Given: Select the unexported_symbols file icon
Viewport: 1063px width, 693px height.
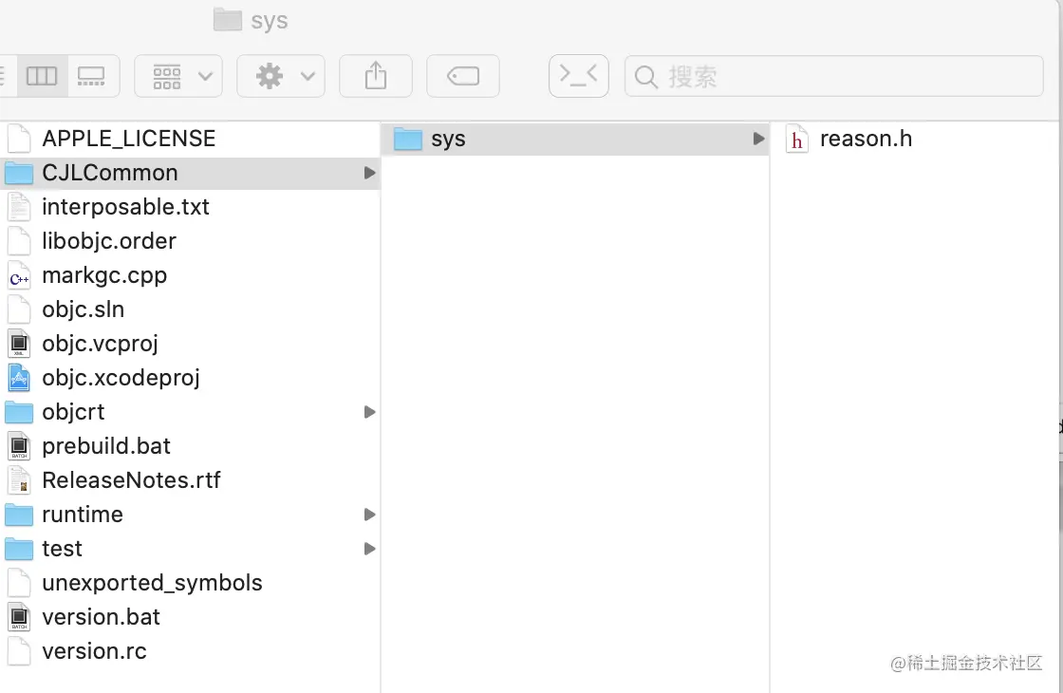Looking at the screenshot, I should coord(19,583).
